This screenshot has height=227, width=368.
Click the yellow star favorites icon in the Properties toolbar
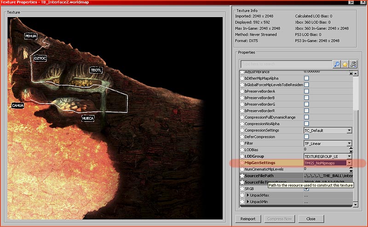(345, 64)
